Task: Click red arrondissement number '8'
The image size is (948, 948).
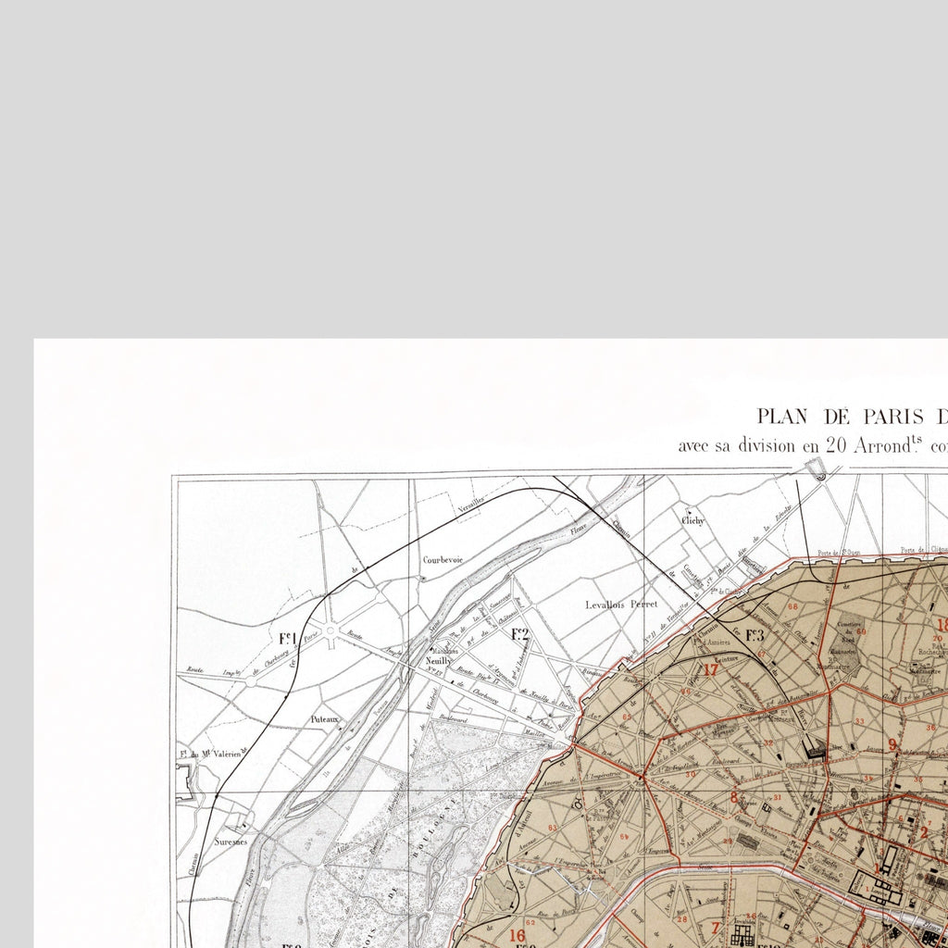Action: [x=734, y=797]
